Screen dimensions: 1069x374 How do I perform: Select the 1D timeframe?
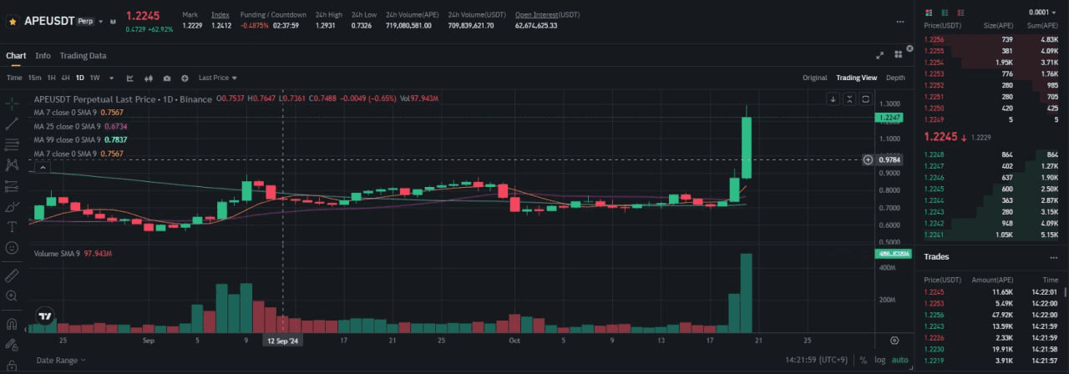point(80,78)
